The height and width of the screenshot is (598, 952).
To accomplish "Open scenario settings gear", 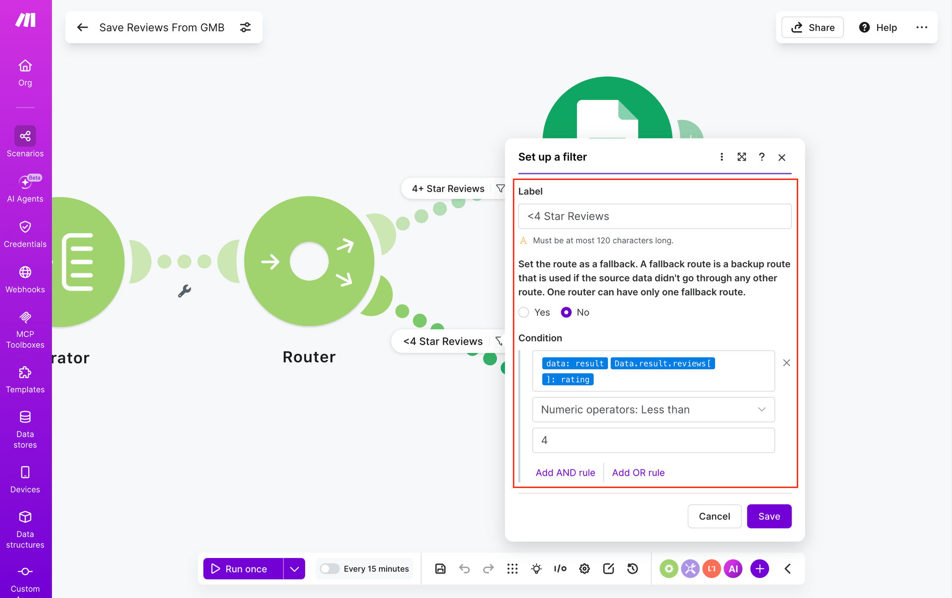I will click(585, 569).
